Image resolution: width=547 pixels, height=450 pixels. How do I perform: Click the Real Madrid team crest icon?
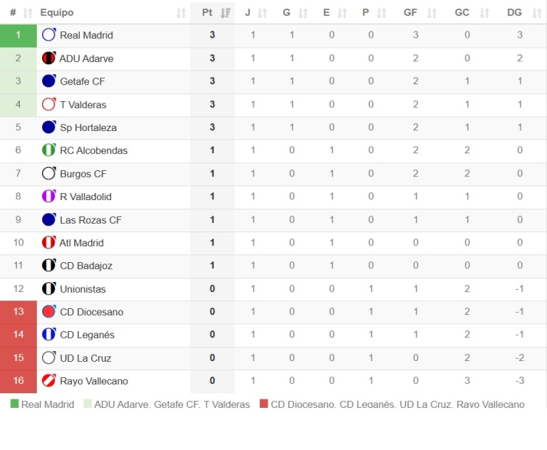point(48,35)
